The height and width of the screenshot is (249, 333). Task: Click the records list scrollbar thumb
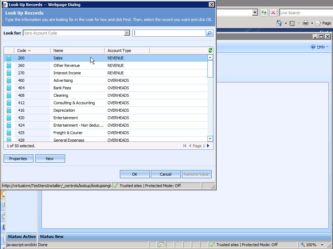pyautogui.click(x=210, y=69)
